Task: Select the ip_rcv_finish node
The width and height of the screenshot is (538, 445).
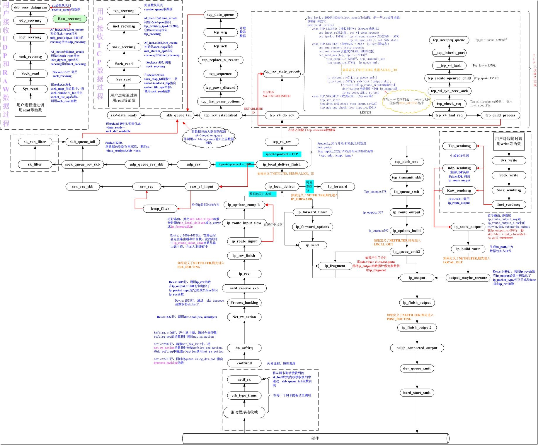Action: 244,255
